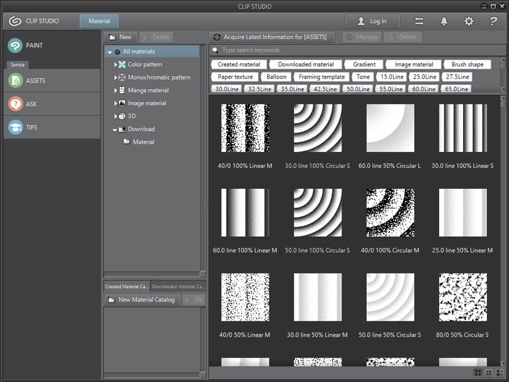The image size is (509, 382).
Task: Filter by Framing template tag
Action: coord(322,77)
